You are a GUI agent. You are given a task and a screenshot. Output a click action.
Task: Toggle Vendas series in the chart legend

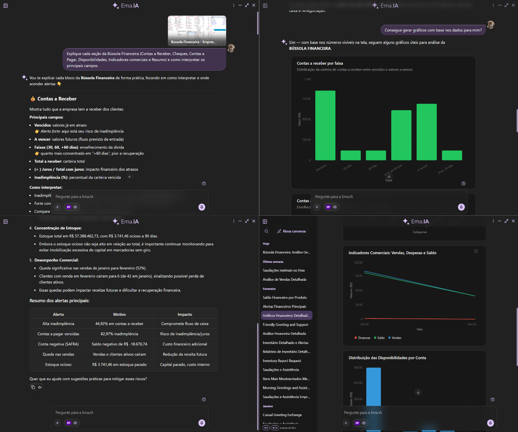pyautogui.click(x=395, y=338)
